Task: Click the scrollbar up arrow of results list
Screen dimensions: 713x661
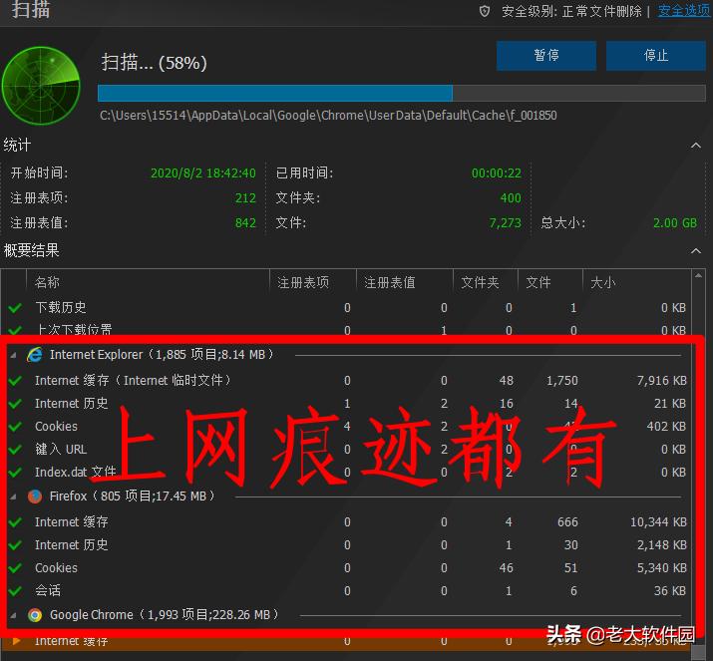Action: click(698, 275)
